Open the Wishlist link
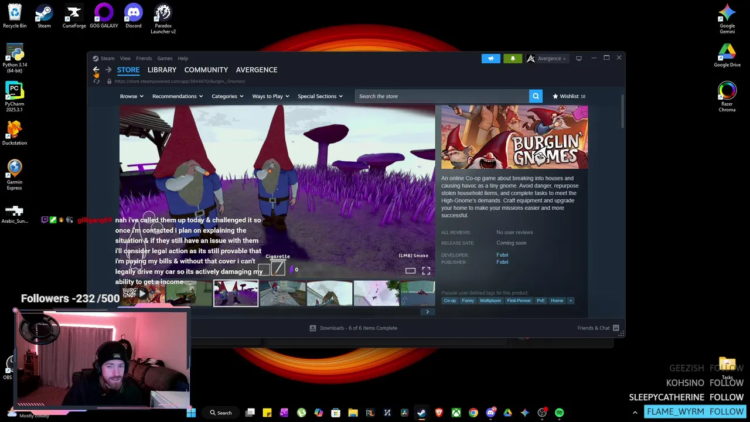Screen dimensions: 750x422 point(569,96)
